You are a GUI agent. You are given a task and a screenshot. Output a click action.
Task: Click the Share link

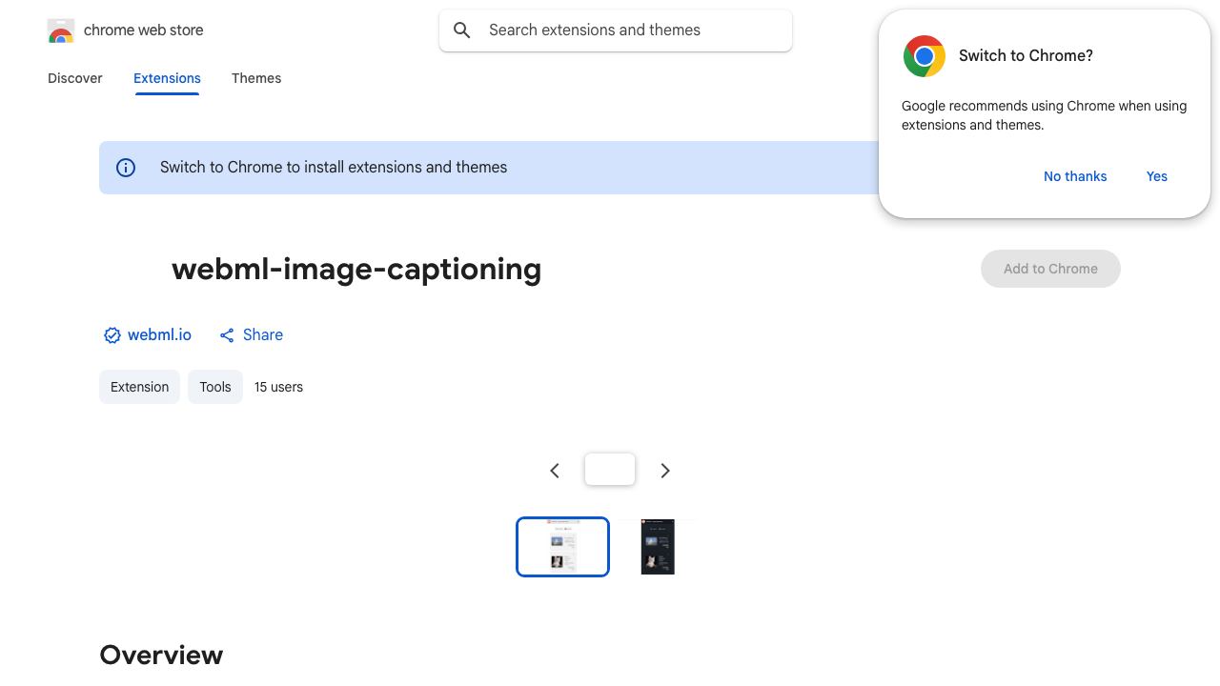pos(263,335)
